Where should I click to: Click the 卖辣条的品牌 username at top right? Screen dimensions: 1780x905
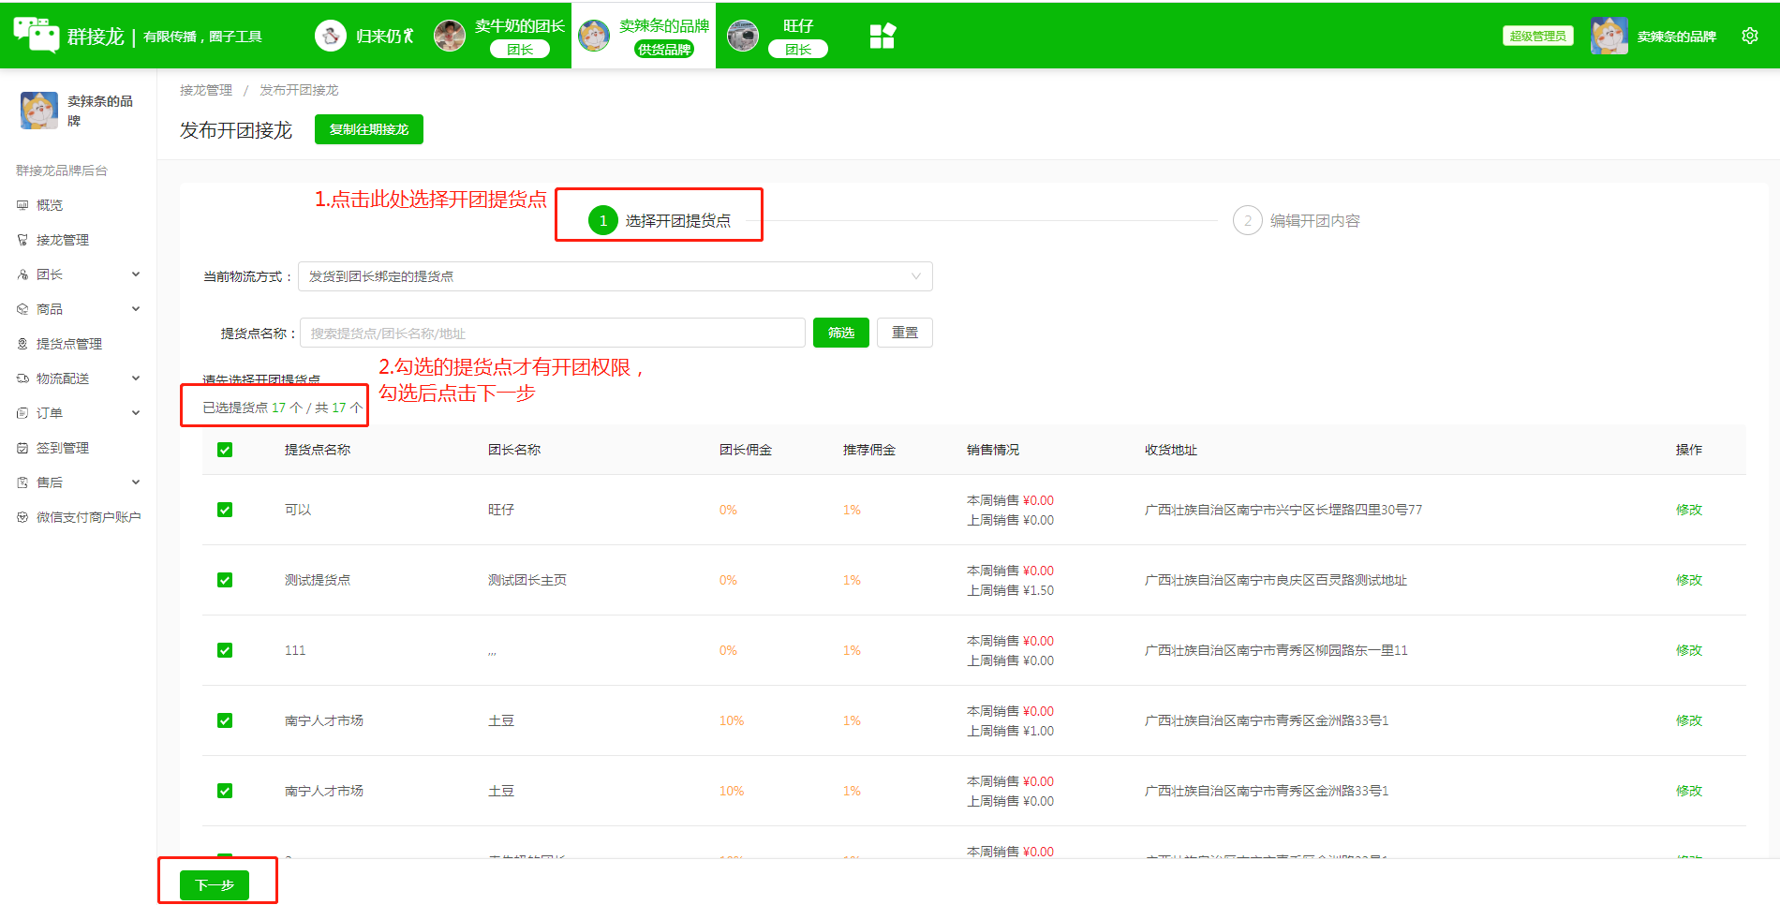1677,37
